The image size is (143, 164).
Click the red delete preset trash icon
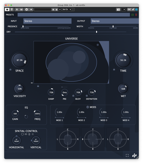click(136, 15)
